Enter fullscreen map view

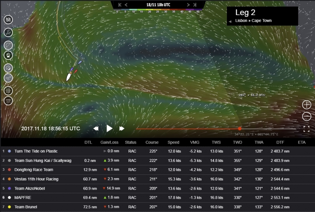(307, 129)
